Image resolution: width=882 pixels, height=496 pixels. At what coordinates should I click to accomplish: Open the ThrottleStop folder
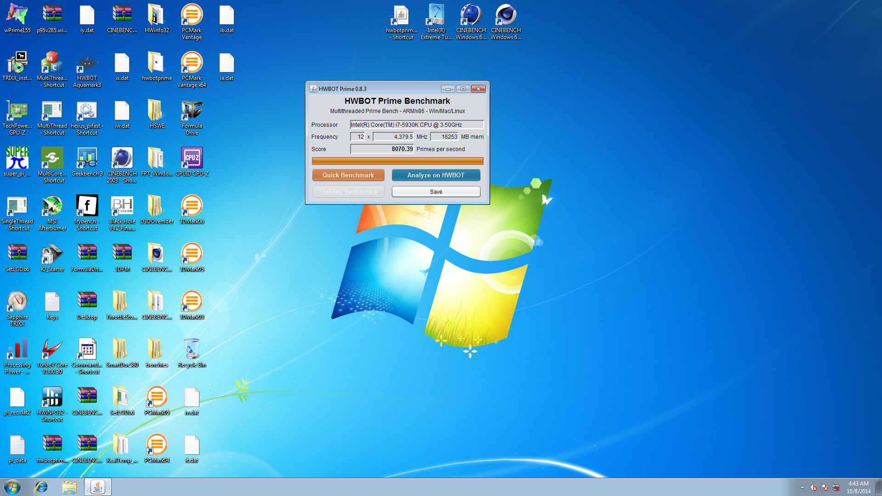pos(122,305)
